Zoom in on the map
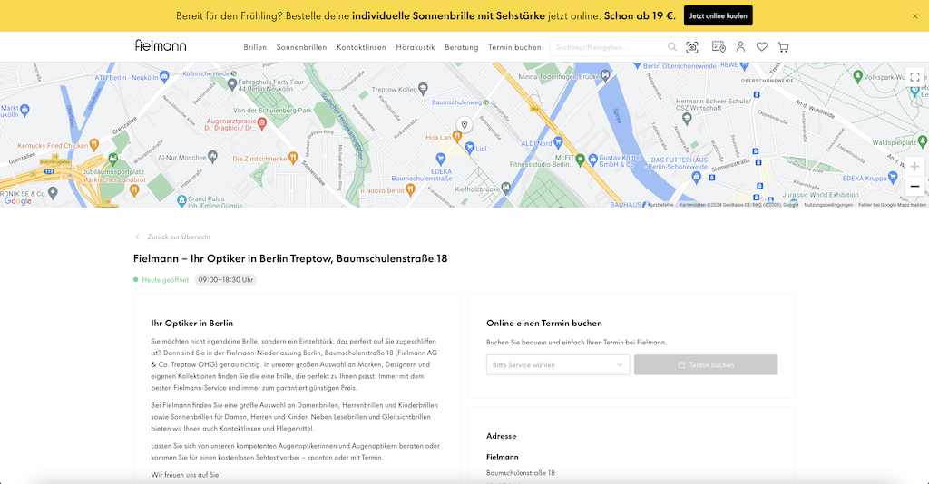The height and width of the screenshot is (484, 929). [914, 167]
